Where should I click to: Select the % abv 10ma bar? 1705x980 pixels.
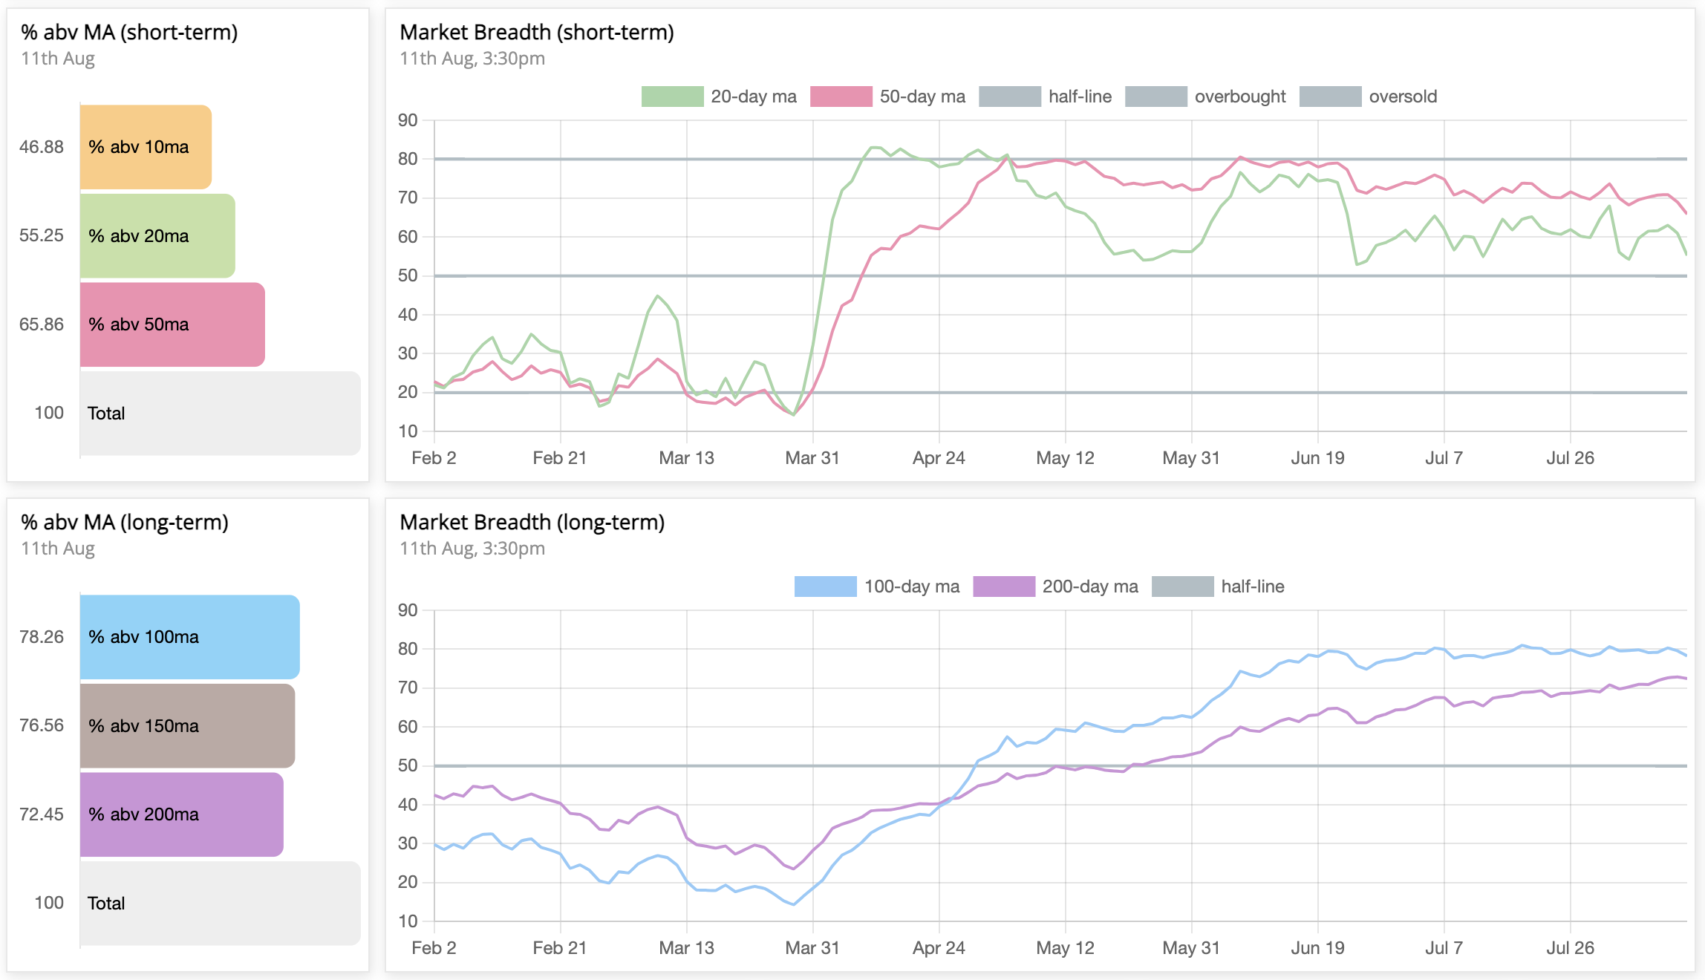146,147
